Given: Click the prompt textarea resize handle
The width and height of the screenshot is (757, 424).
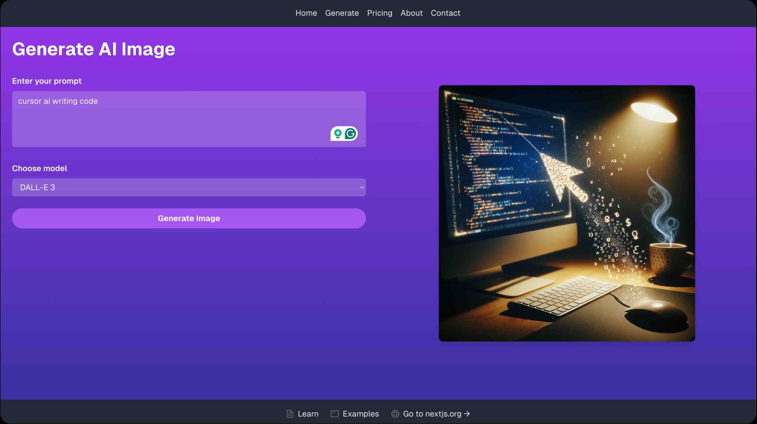Looking at the screenshot, I should (364, 145).
